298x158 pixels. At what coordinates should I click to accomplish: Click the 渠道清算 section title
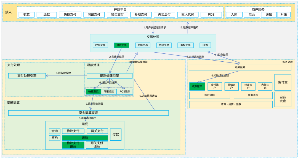pos(13,103)
